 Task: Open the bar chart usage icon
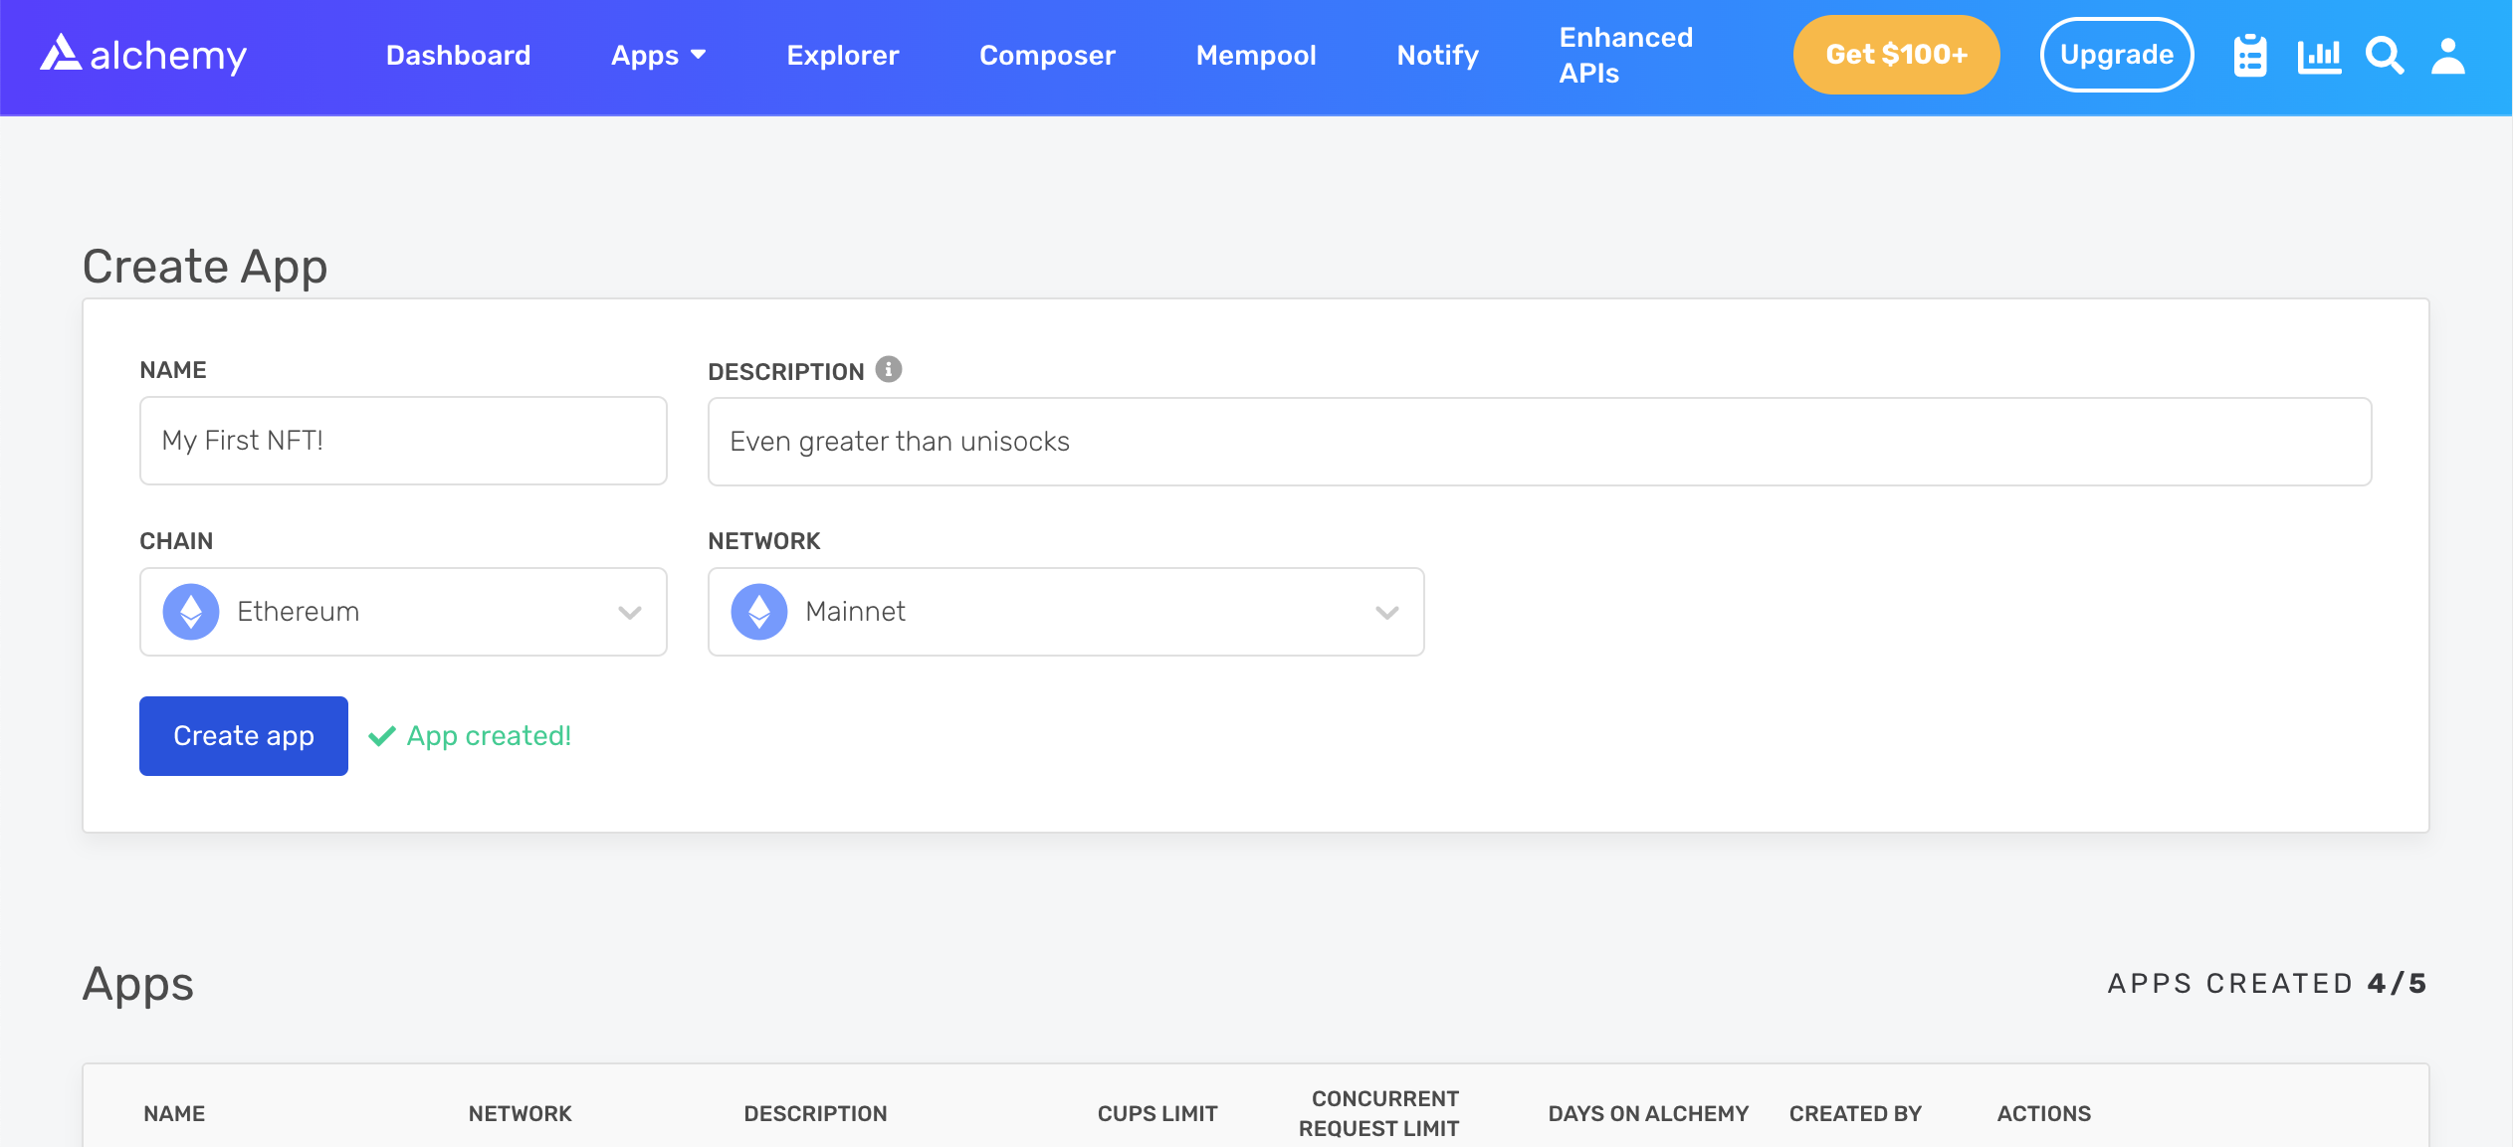coord(2319,56)
